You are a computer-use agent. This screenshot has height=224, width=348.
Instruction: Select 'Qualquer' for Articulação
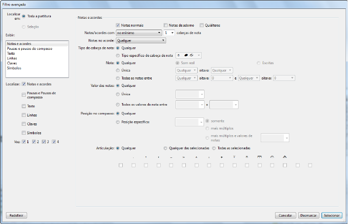click(118, 148)
